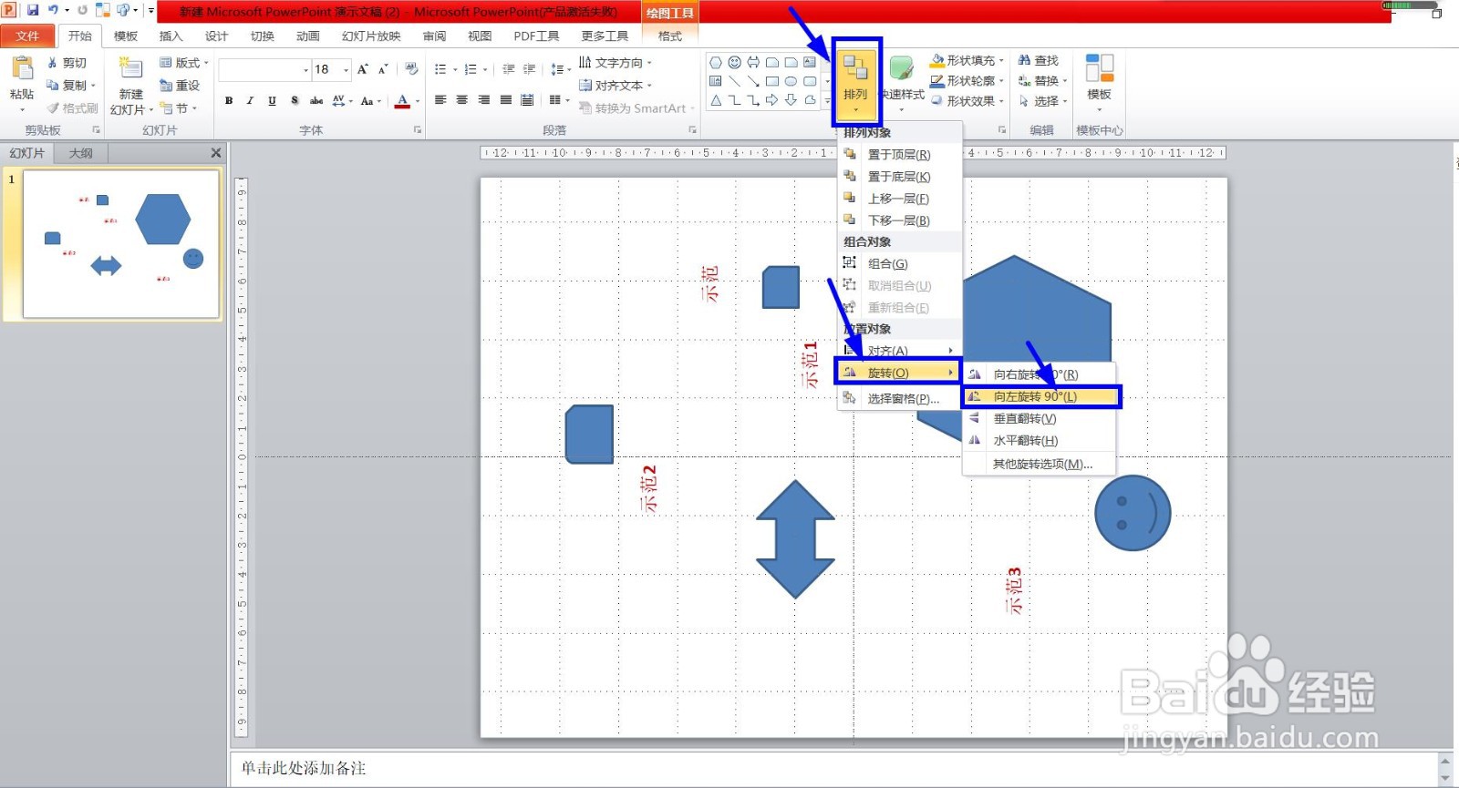Toggle bold formatting
This screenshot has width=1459, height=788.
tap(229, 100)
